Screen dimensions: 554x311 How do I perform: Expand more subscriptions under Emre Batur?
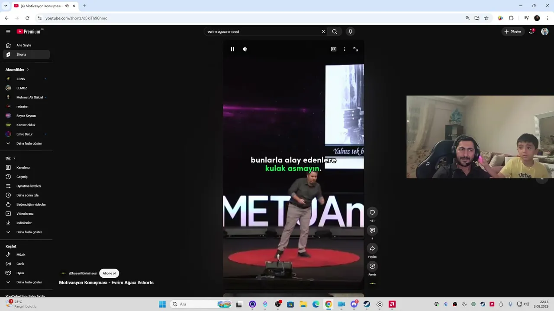(x=26, y=143)
